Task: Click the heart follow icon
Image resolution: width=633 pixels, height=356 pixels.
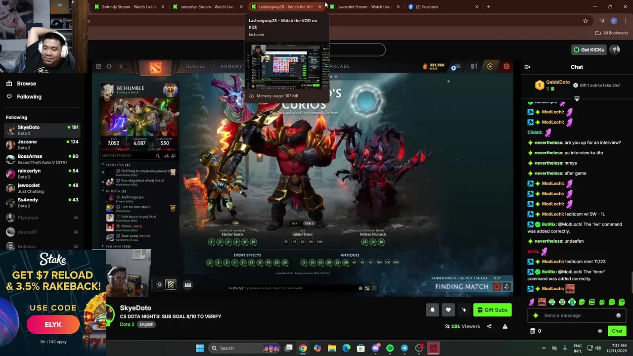Action: pos(448,310)
